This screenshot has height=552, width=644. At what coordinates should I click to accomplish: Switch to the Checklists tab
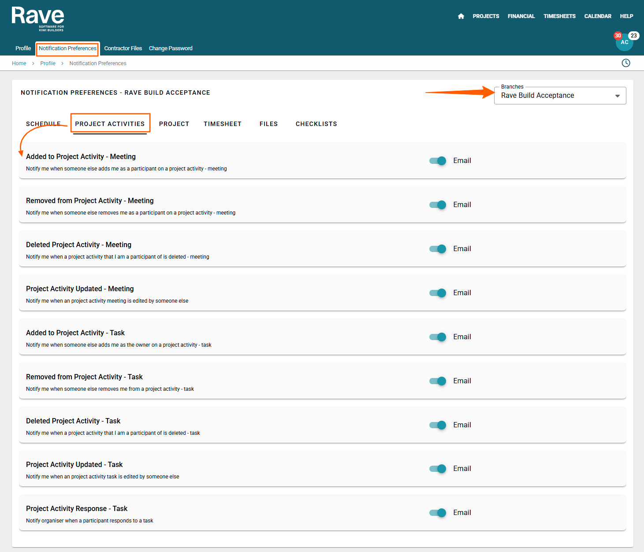click(x=316, y=124)
